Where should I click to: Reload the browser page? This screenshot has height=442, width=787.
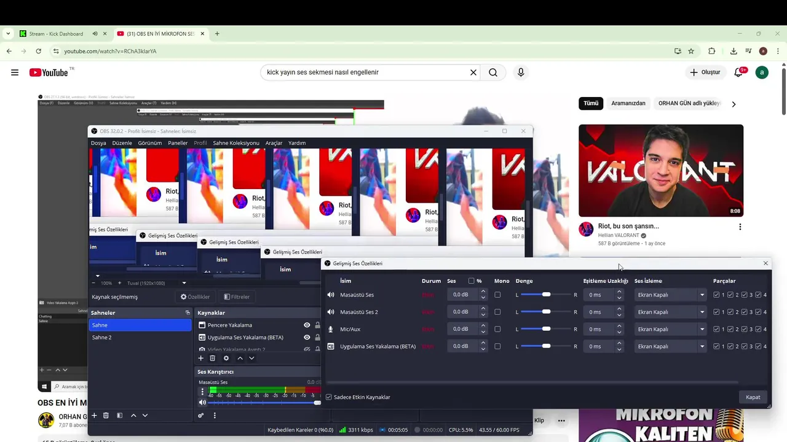pos(39,51)
